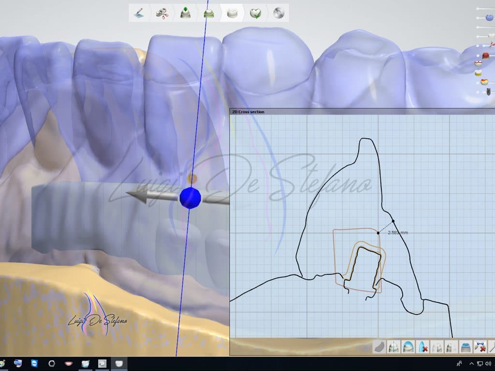Screen dimensions: 495x371
Task: Click the silver disc save step
Action: point(278,13)
